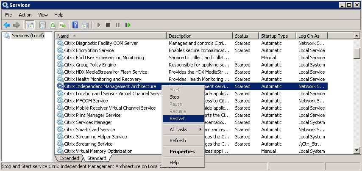Viewport: 362px width, 171px height.
Task: Click the Properties toolbar icon
Action: [x=42, y=25]
